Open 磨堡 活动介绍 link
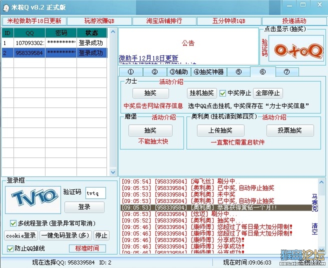 pos(163,117)
